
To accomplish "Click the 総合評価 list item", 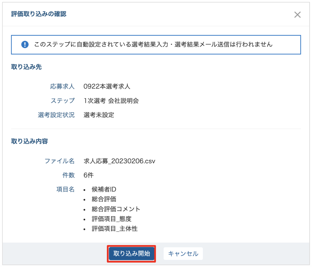I will pyautogui.click(x=104, y=199).
